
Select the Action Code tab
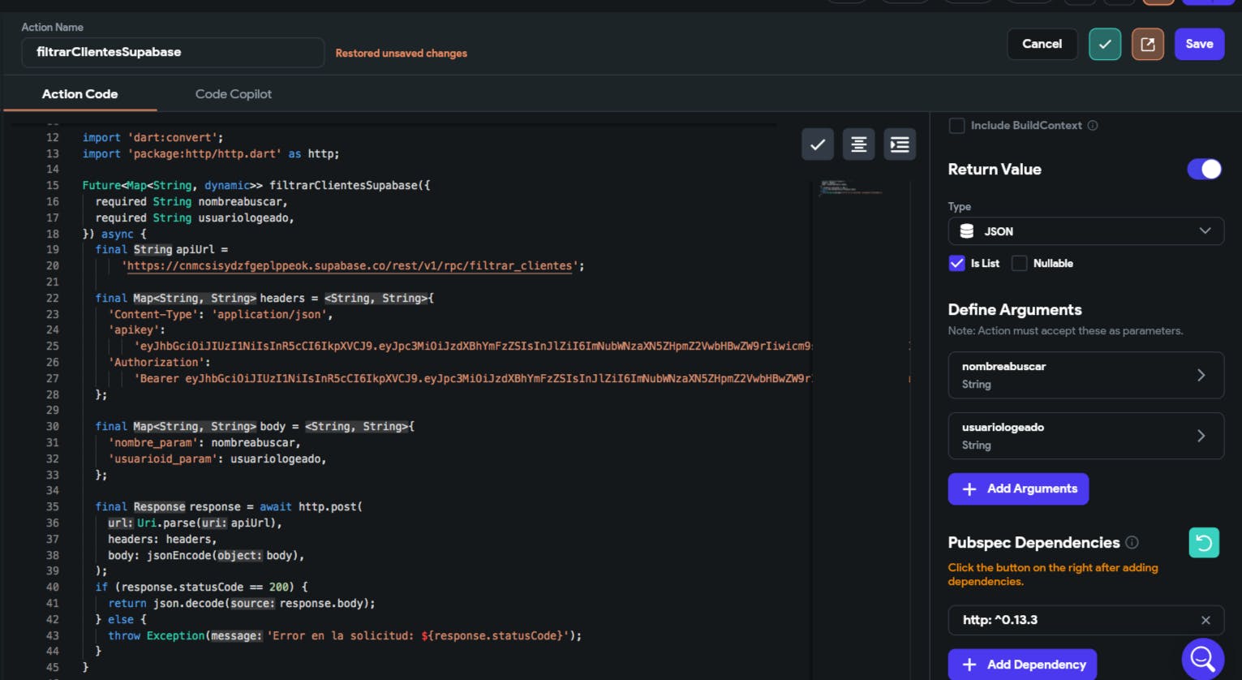pyautogui.click(x=80, y=94)
